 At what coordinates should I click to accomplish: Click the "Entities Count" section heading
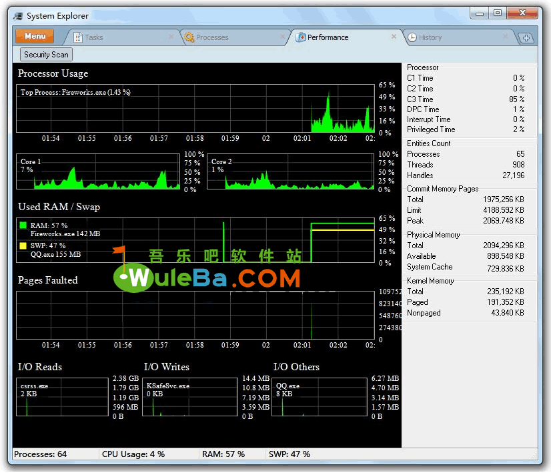click(429, 143)
